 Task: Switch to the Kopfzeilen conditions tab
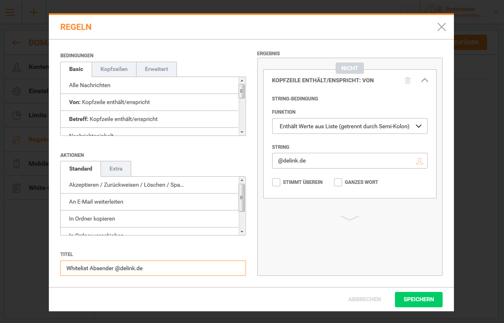[x=114, y=69]
